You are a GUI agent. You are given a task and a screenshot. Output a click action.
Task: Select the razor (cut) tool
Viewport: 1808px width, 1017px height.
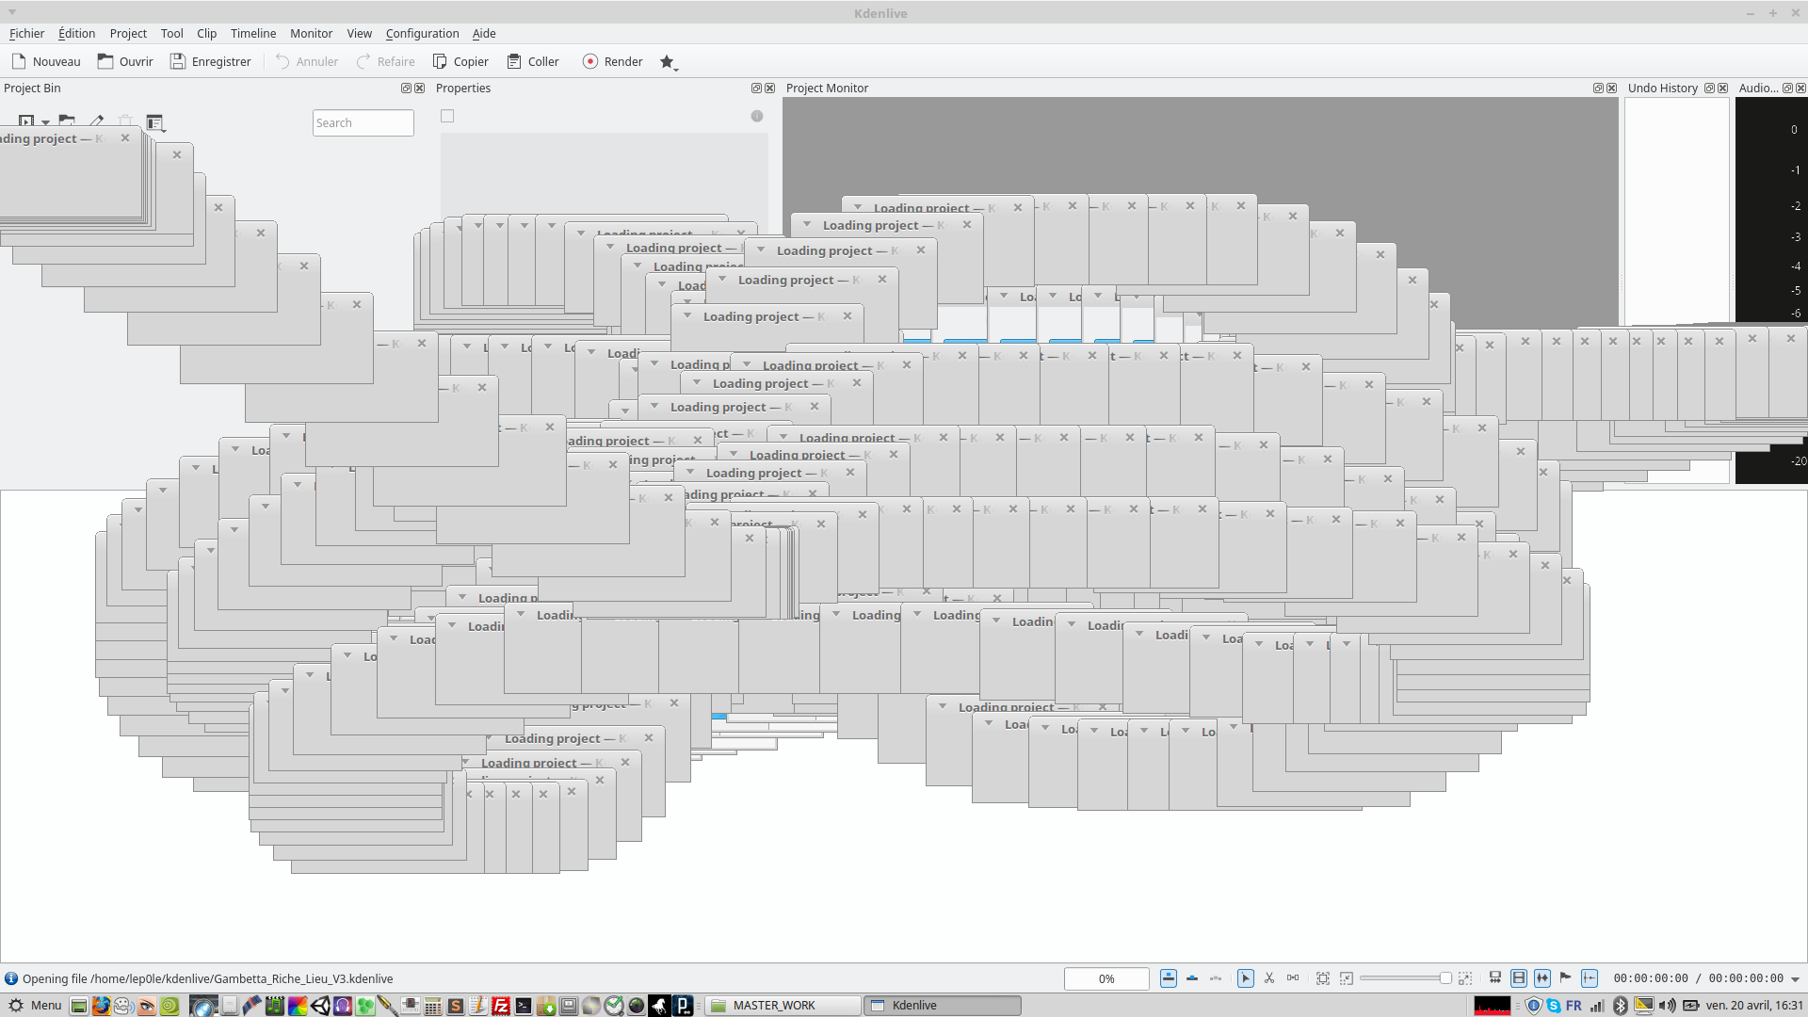(x=1268, y=978)
